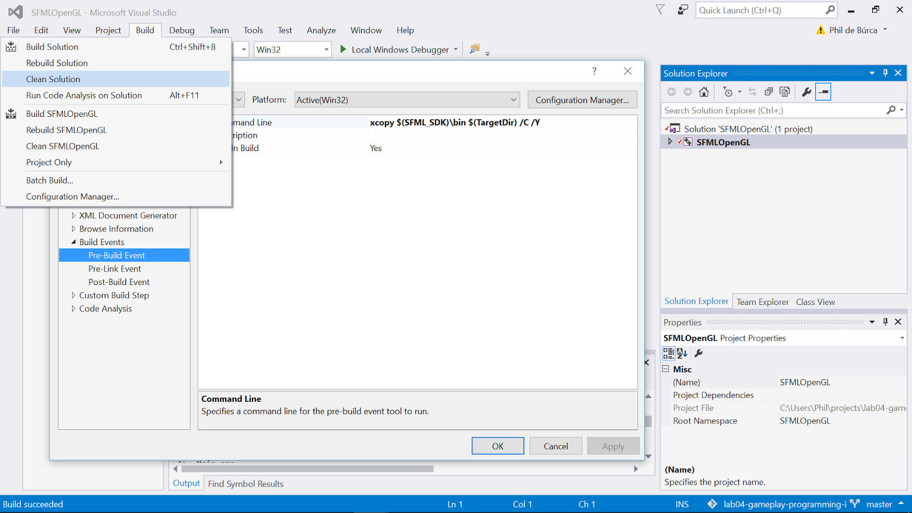Click the Solution Explorer Home icon
This screenshot has width=912, height=513.
click(x=704, y=92)
